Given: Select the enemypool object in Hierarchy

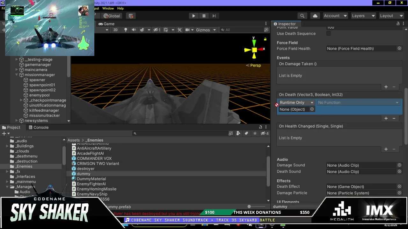Looking at the screenshot, I should [39, 95].
